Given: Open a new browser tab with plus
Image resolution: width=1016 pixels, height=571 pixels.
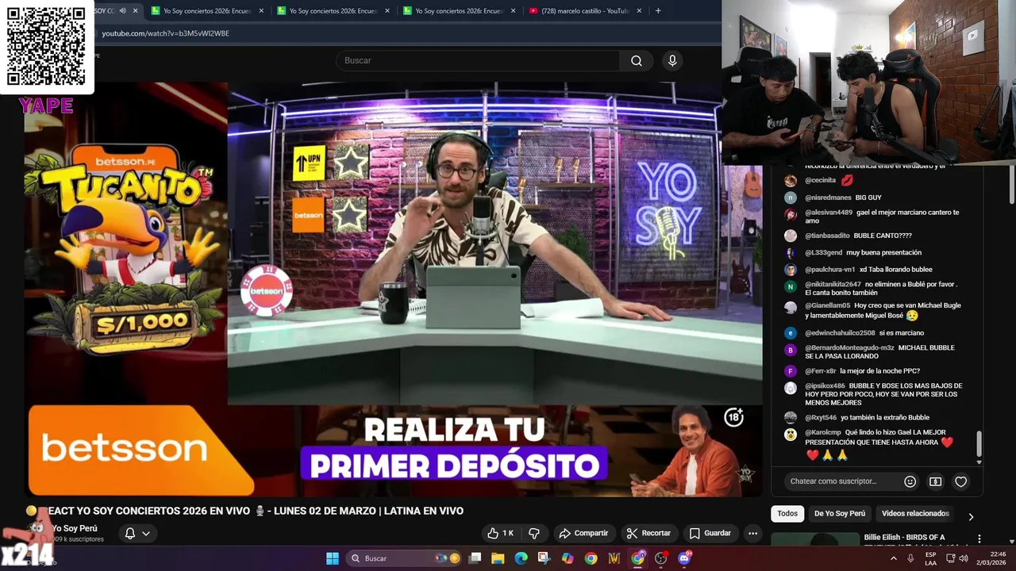Looking at the screenshot, I should pyautogui.click(x=658, y=11).
